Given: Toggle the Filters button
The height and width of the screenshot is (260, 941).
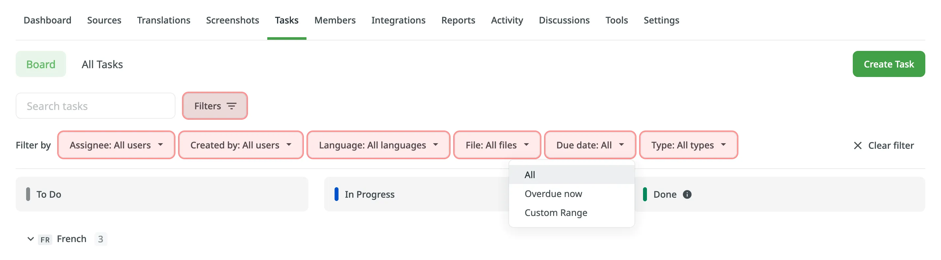Looking at the screenshot, I should 215,106.
